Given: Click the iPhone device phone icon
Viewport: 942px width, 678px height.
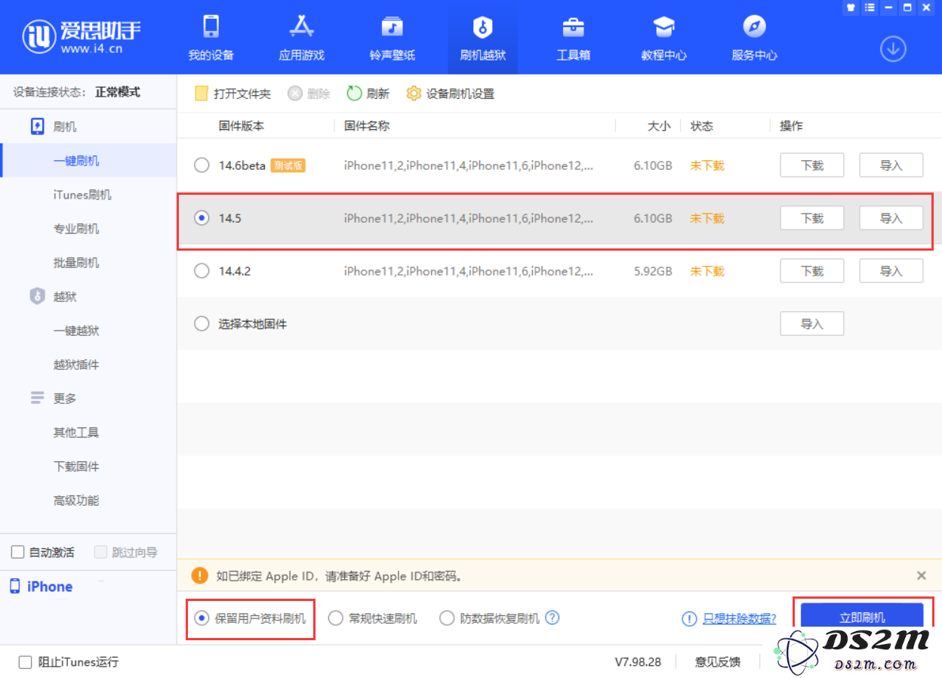Looking at the screenshot, I should (x=15, y=586).
